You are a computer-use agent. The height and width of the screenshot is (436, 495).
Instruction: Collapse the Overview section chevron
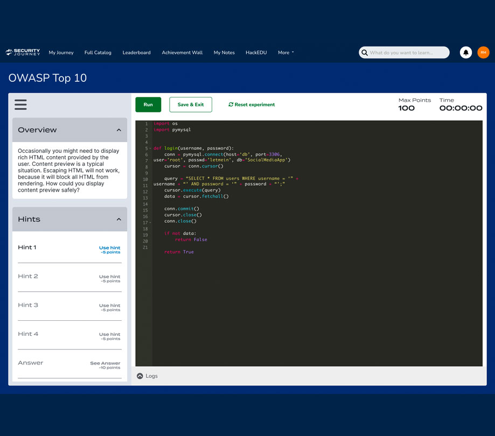(x=118, y=130)
